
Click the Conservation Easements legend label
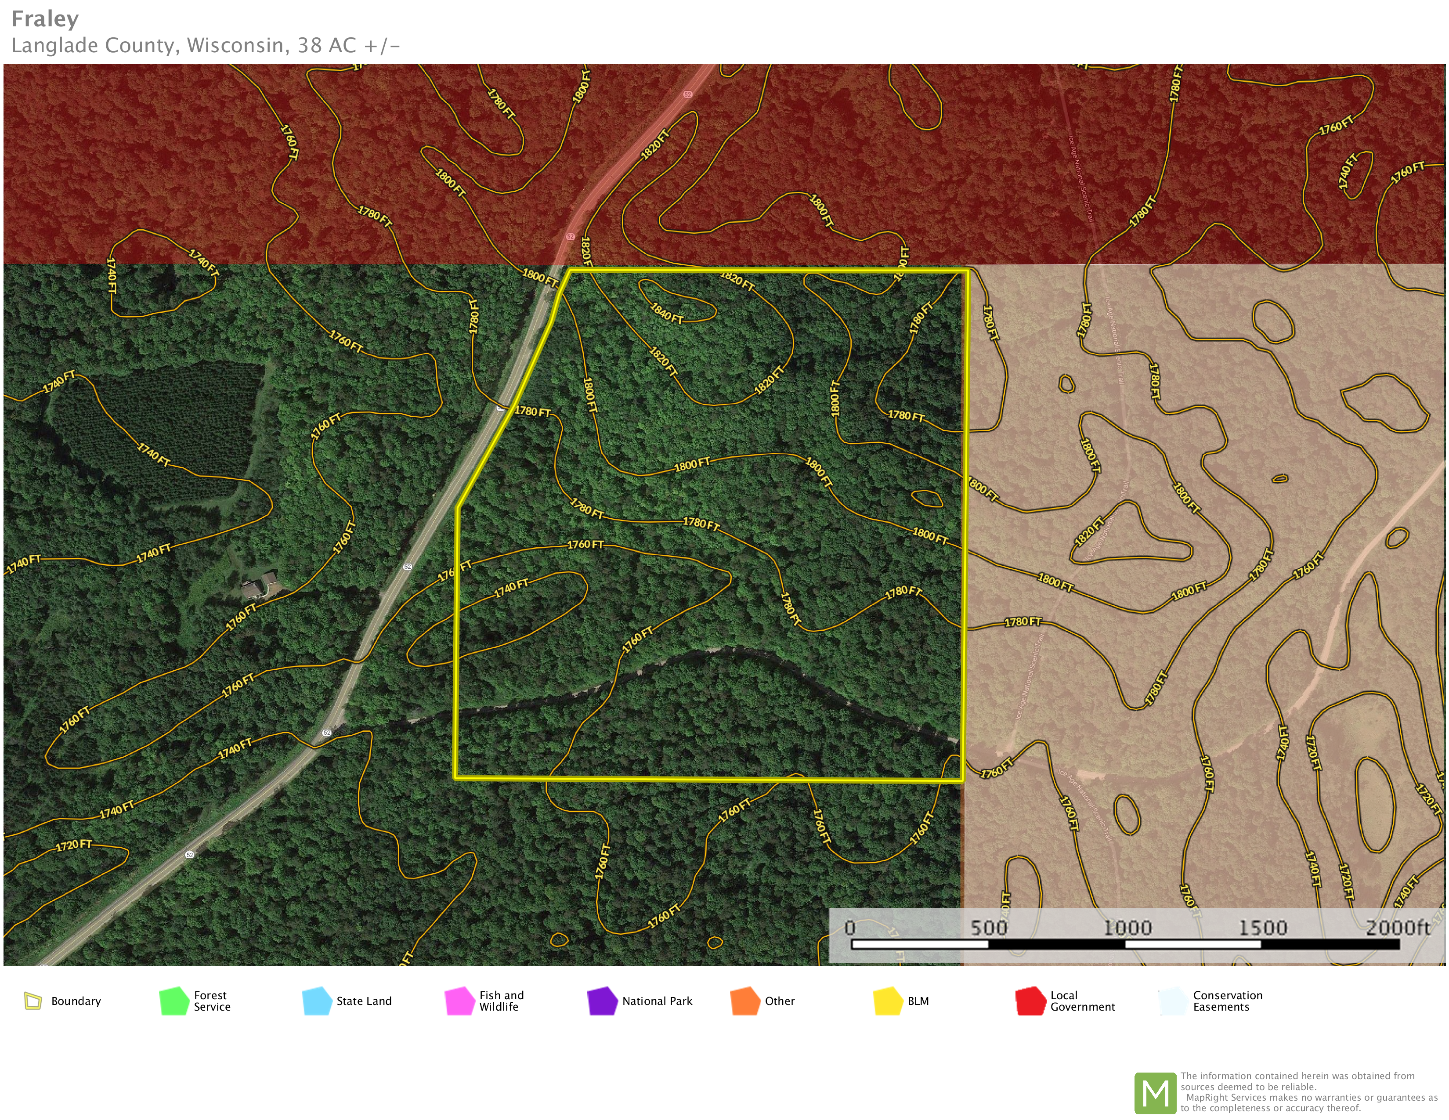tap(1227, 1001)
